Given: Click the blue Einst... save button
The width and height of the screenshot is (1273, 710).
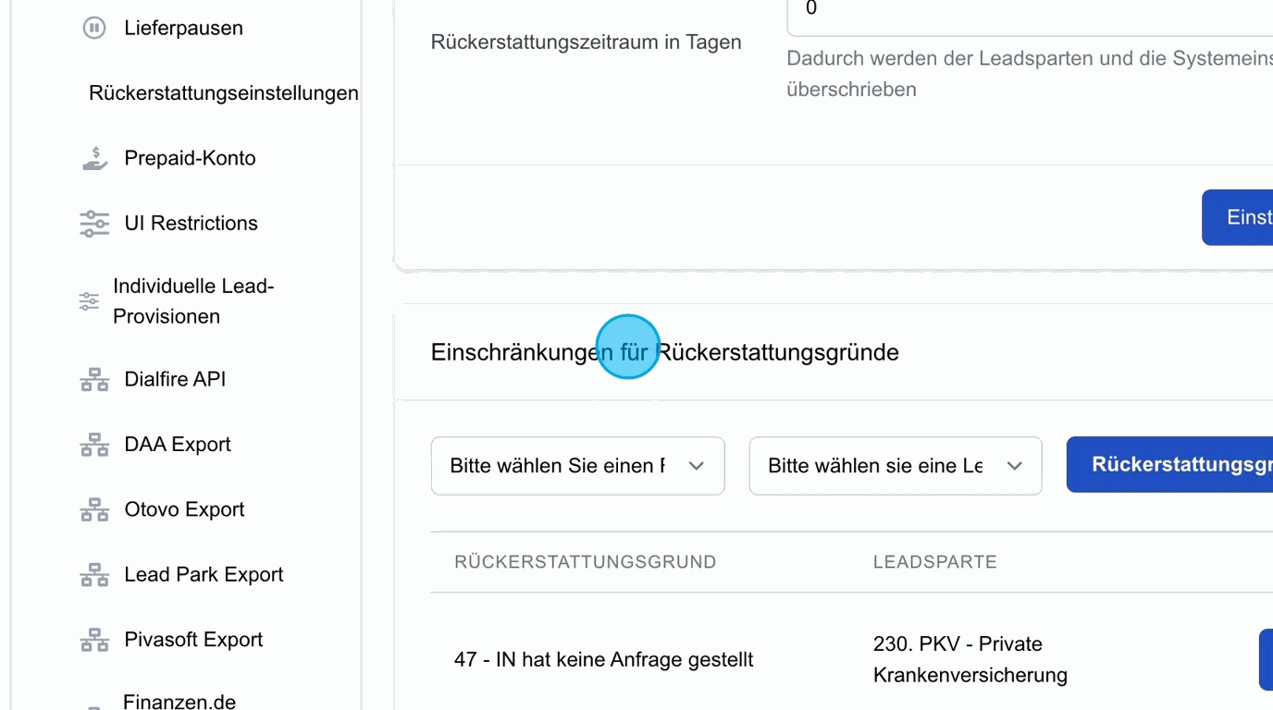Looking at the screenshot, I should pyautogui.click(x=1238, y=217).
